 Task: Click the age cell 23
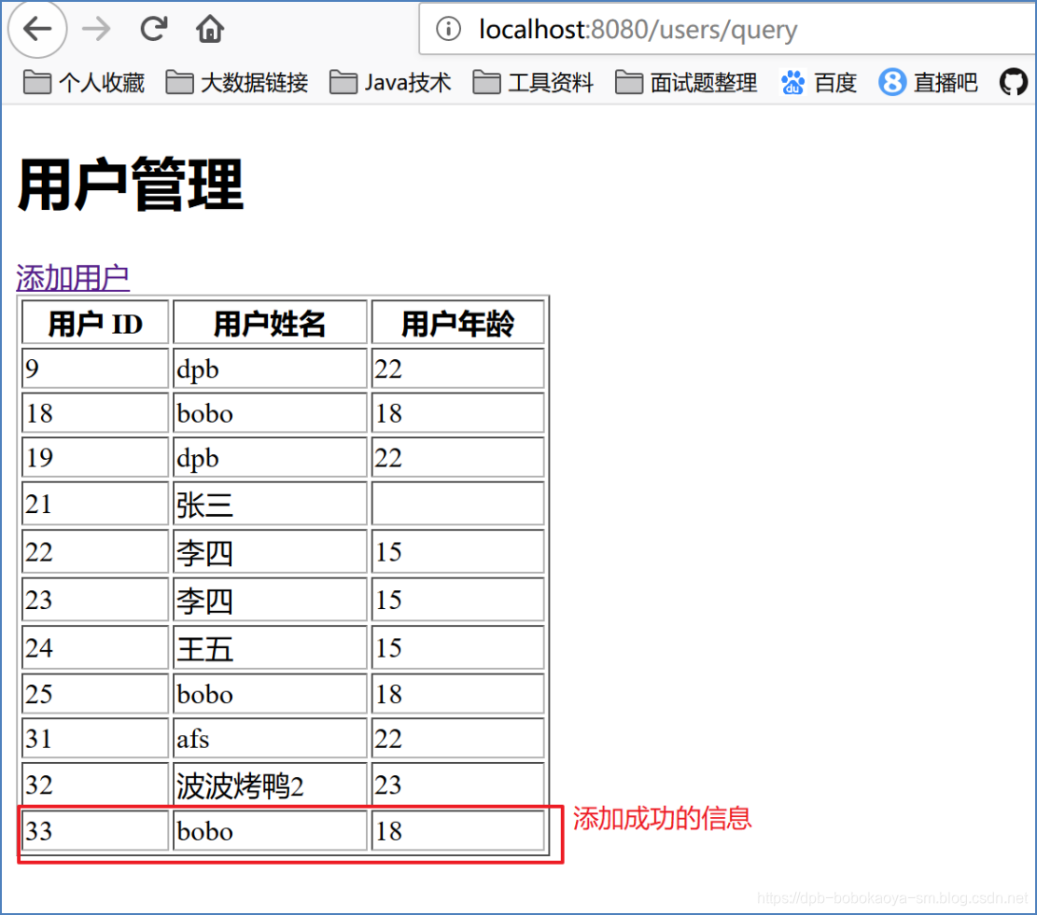(457, 784)
